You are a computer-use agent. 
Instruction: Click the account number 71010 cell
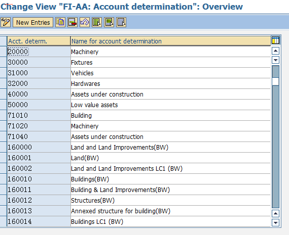tap(39, 115)
